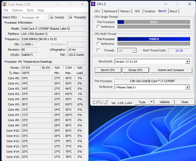The width and height of the screenshot is (196, 161).
Task: Click the Single Thread Reference empty bar
Action: pos(154,27)
